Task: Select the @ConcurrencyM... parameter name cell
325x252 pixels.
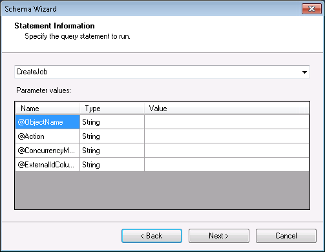Action: coord(48,151)
